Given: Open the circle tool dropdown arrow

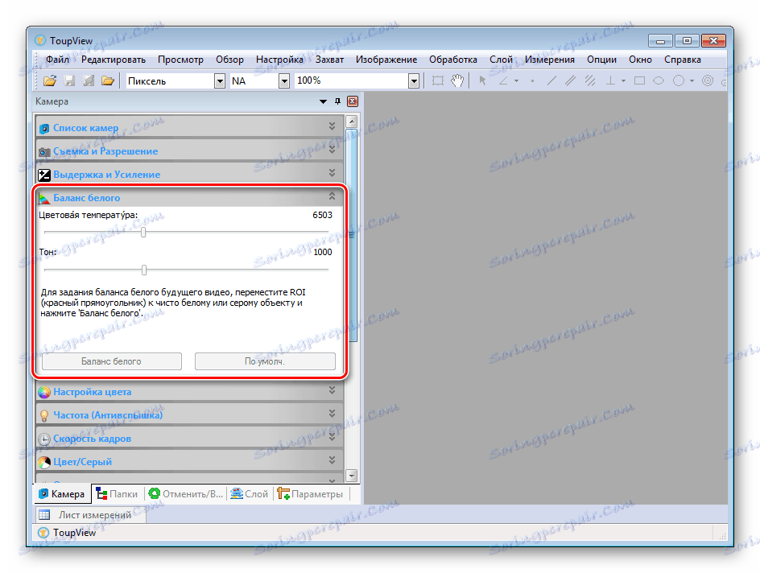Looking at the screenshot, I should pos(692,81).
